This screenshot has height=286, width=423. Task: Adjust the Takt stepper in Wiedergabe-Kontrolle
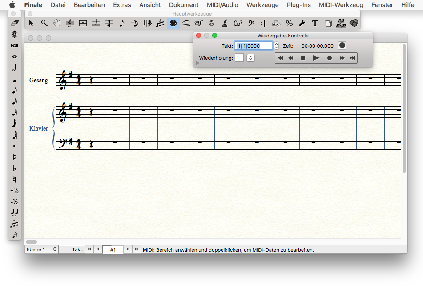click(276, 46)
